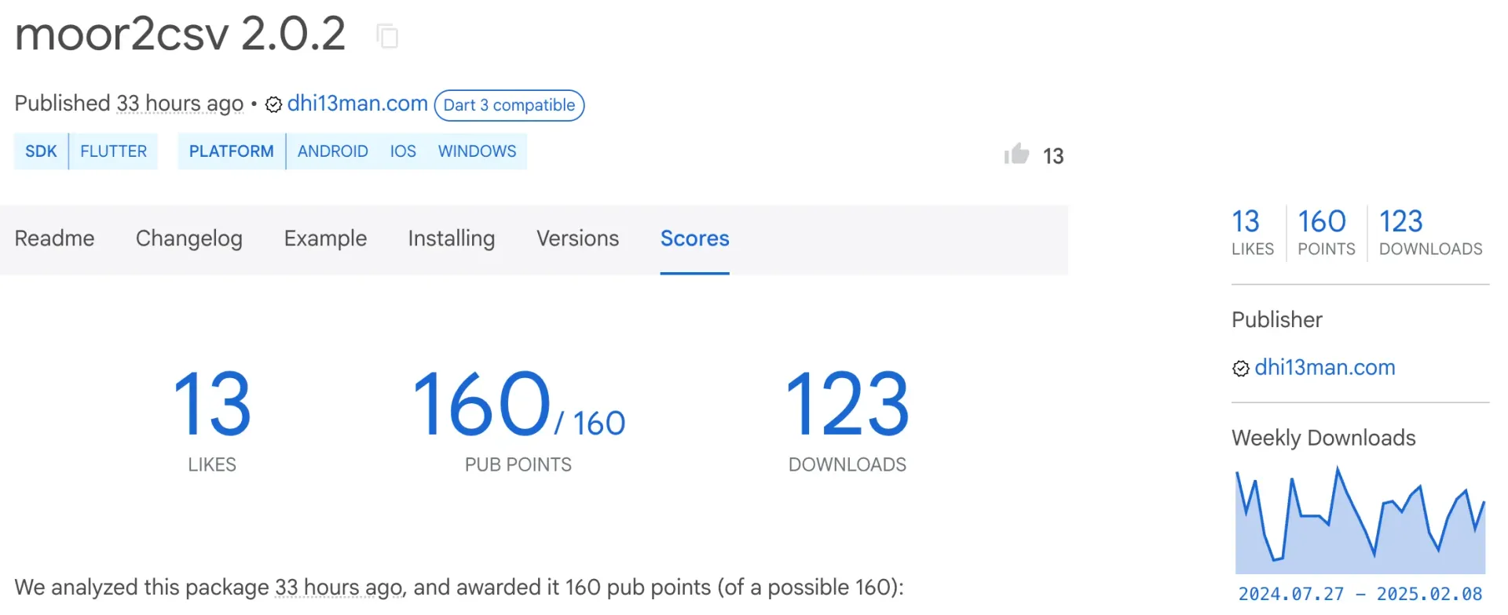Open the Example tab
Viewport: 1508px width, 615px height.
325,238
